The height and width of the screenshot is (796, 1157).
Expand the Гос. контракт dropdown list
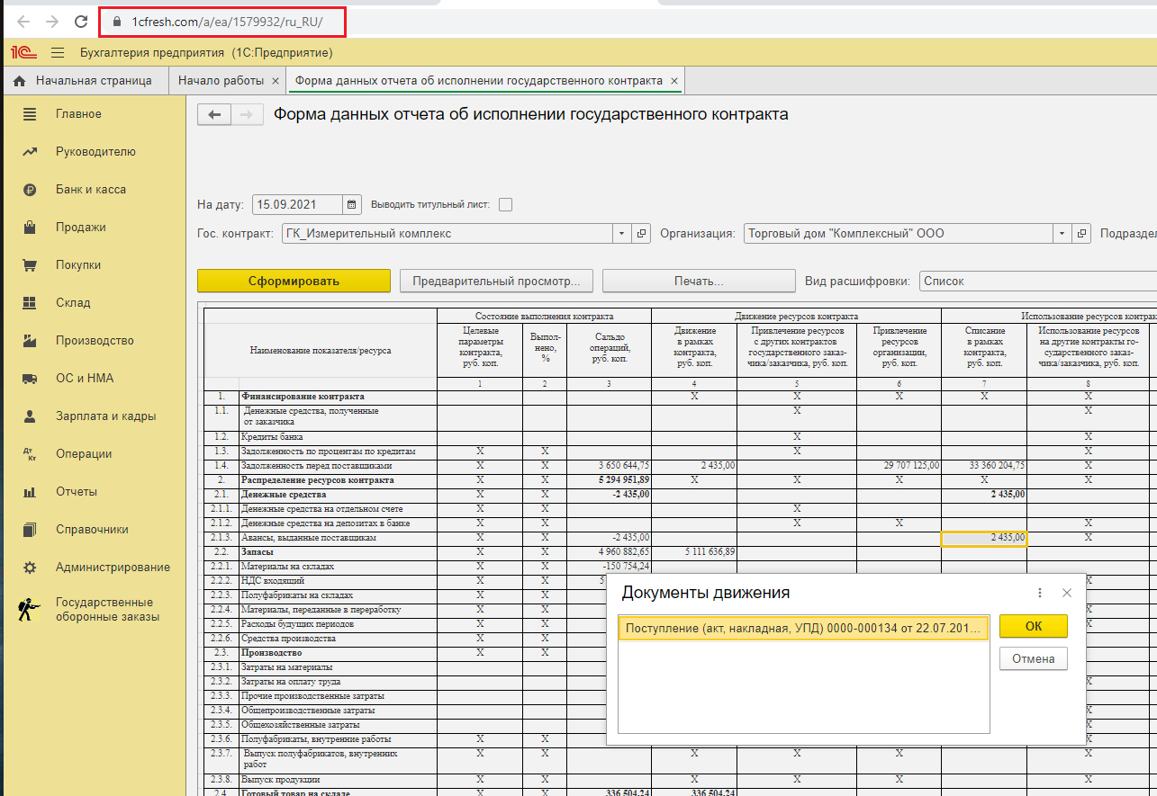coord(622,234)
